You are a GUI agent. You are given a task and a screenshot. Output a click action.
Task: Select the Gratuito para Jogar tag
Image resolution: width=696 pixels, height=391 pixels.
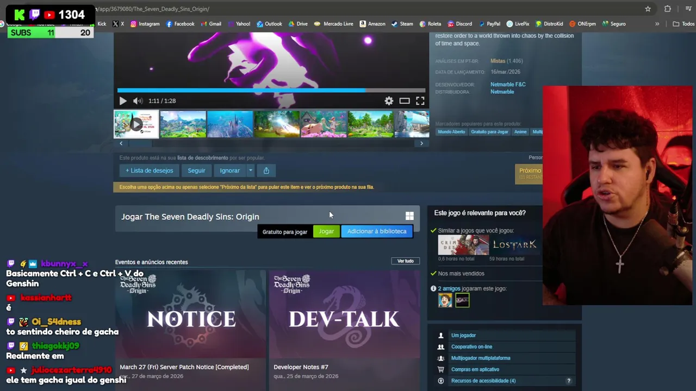(x=489, y=132)
